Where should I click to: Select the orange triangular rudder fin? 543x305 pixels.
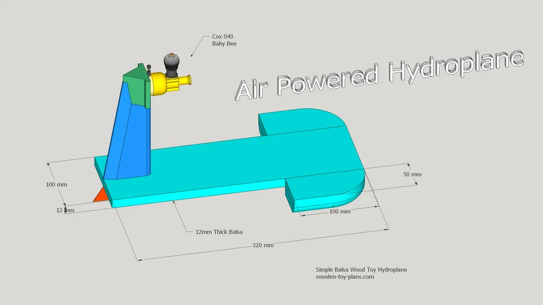pyautogui.click(x=101, y=195)
